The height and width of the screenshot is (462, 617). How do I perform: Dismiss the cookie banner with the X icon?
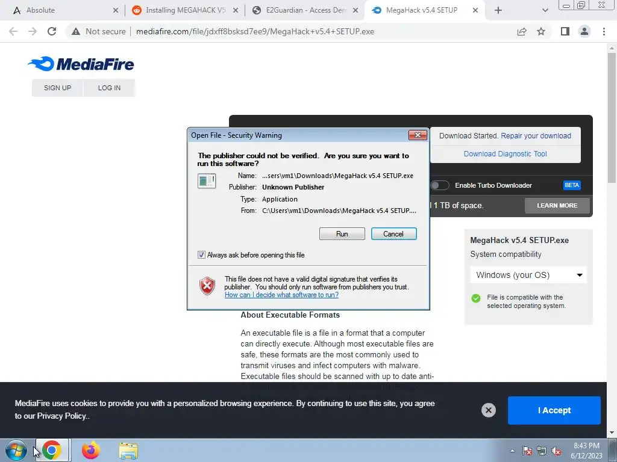(488, 410)
